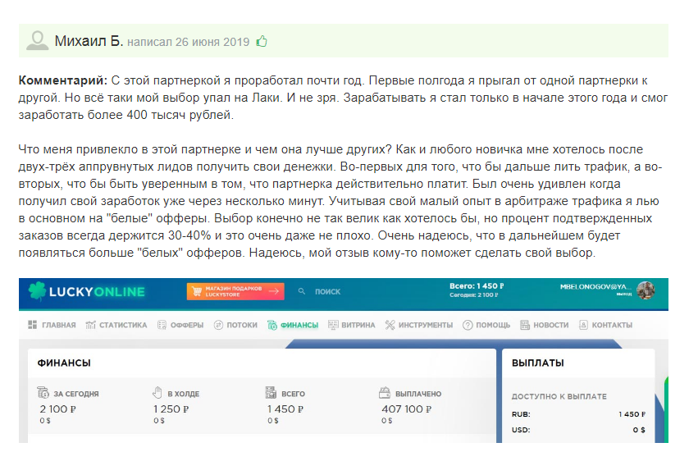Click the date написал 26 июня 2019
The width and height of the screenshot is (698, 461).
click(x=189, y=42)
